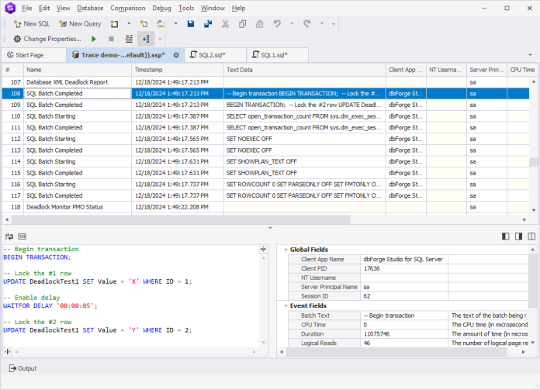Click the Stop trace square icon
Screen dimensions: 540x390
(x=111, y=38)
